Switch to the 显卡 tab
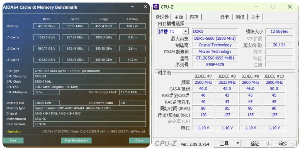This screenshot has width=301, height=150. [224, 17]
